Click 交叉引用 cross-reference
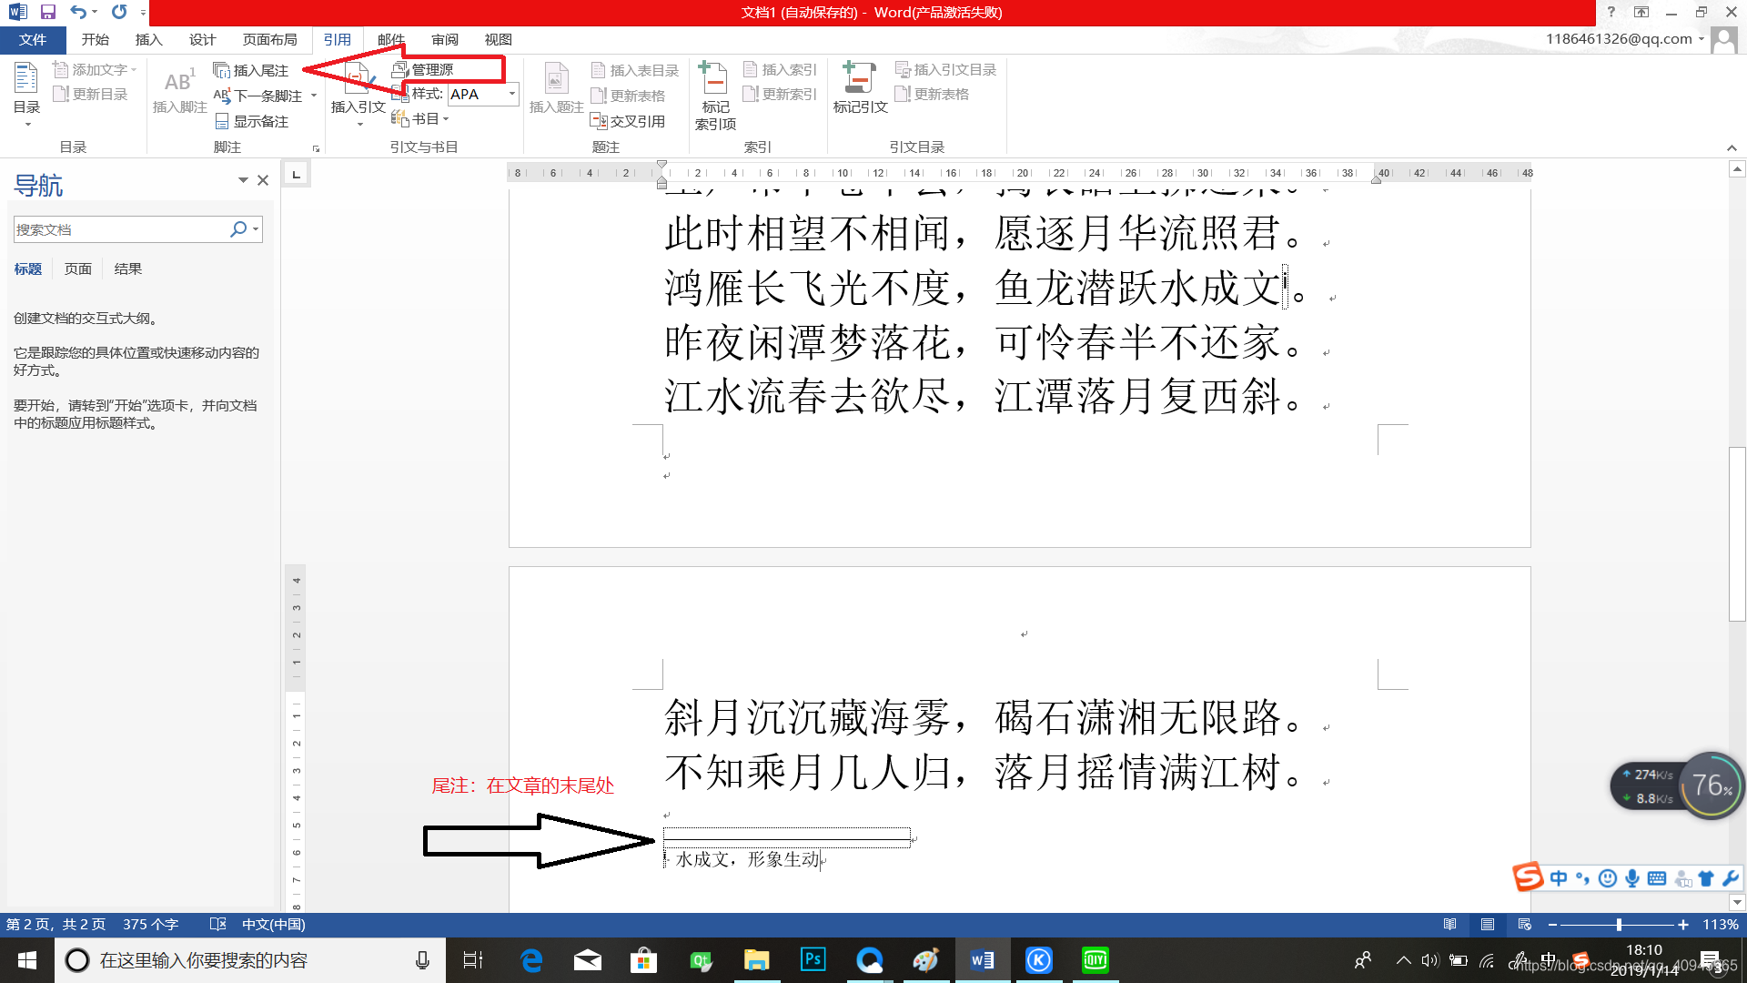 [x=628, y=121]
